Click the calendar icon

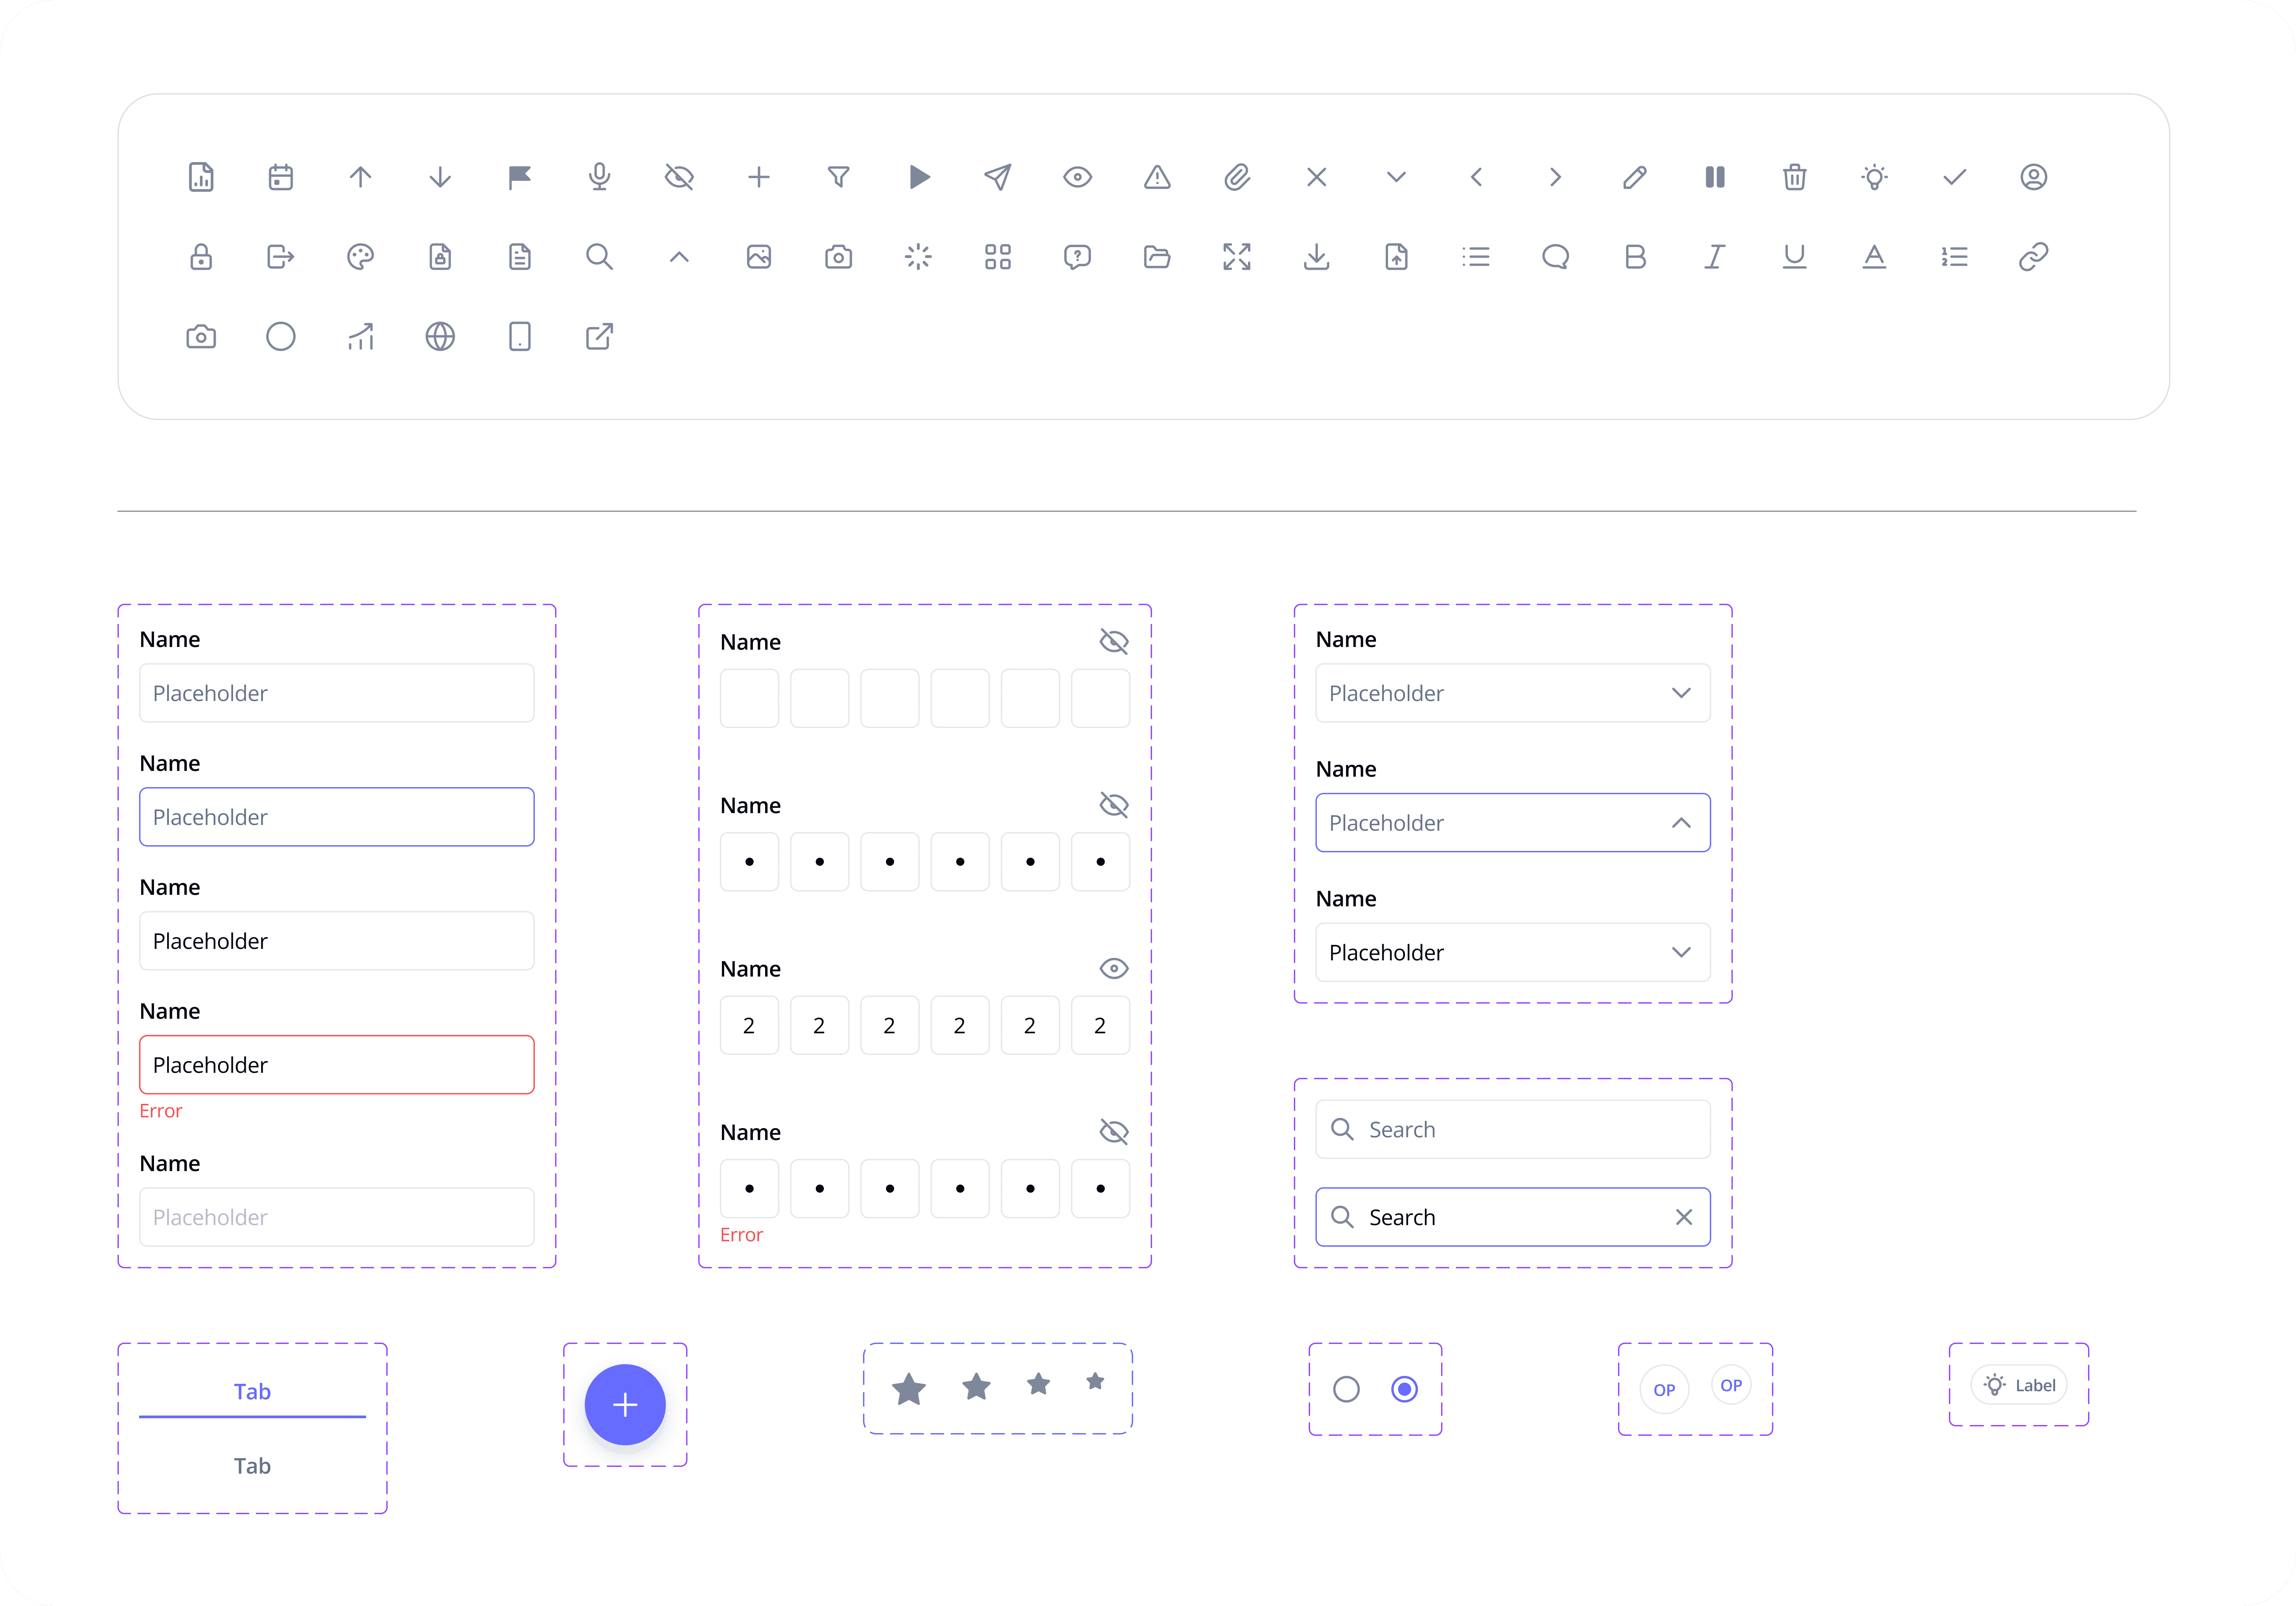(x=281, y=177)
